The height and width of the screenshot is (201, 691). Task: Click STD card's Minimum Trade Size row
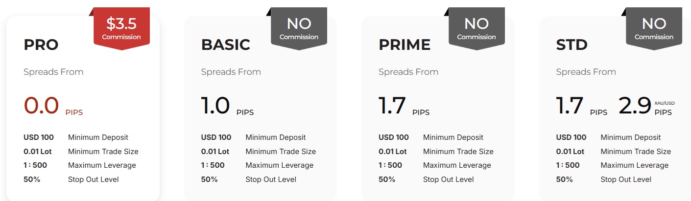(x=613, y=152)
